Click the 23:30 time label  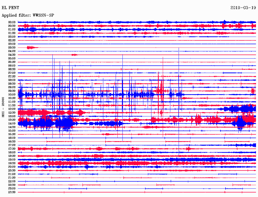12,192
